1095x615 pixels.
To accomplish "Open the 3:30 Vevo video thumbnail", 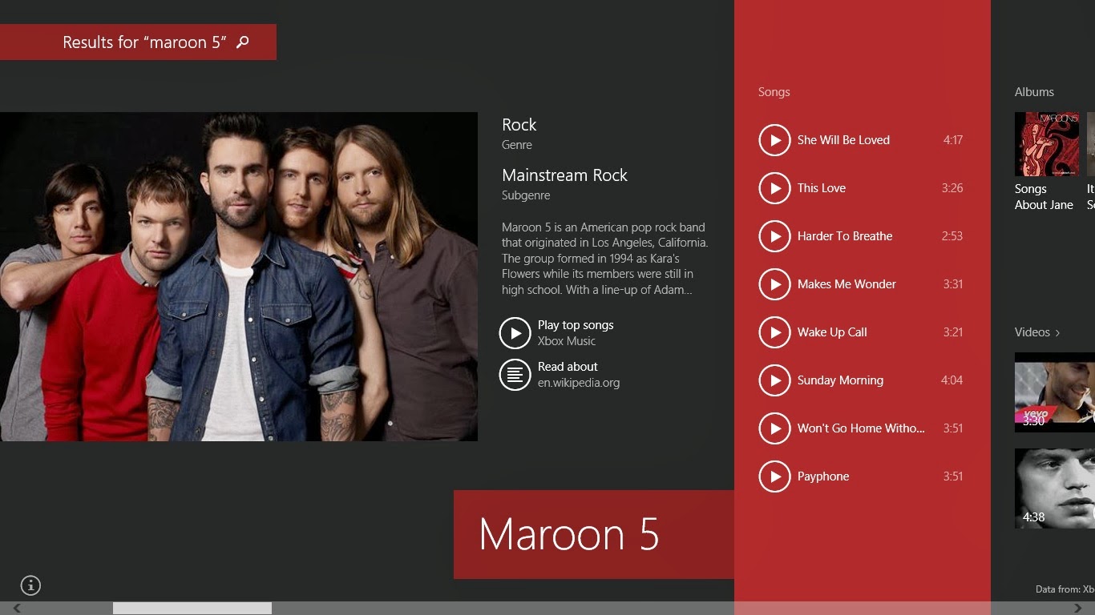I will [x=1055, y=392].
